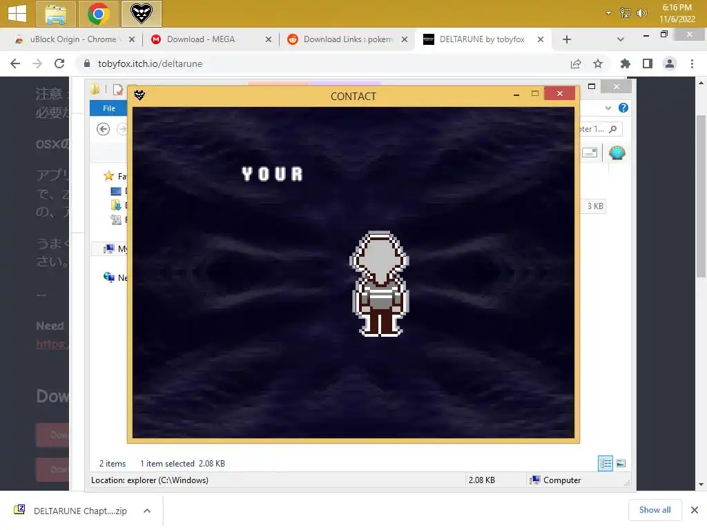707x530 pixels.
Task: Toggle the Chrome side panel
Action: 648,63
